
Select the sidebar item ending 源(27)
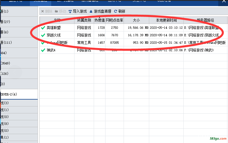(x=19, y=22)
